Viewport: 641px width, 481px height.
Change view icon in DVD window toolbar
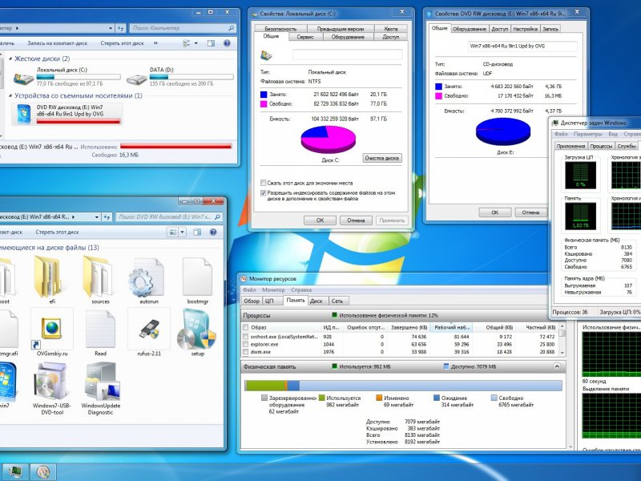[173, 232]
